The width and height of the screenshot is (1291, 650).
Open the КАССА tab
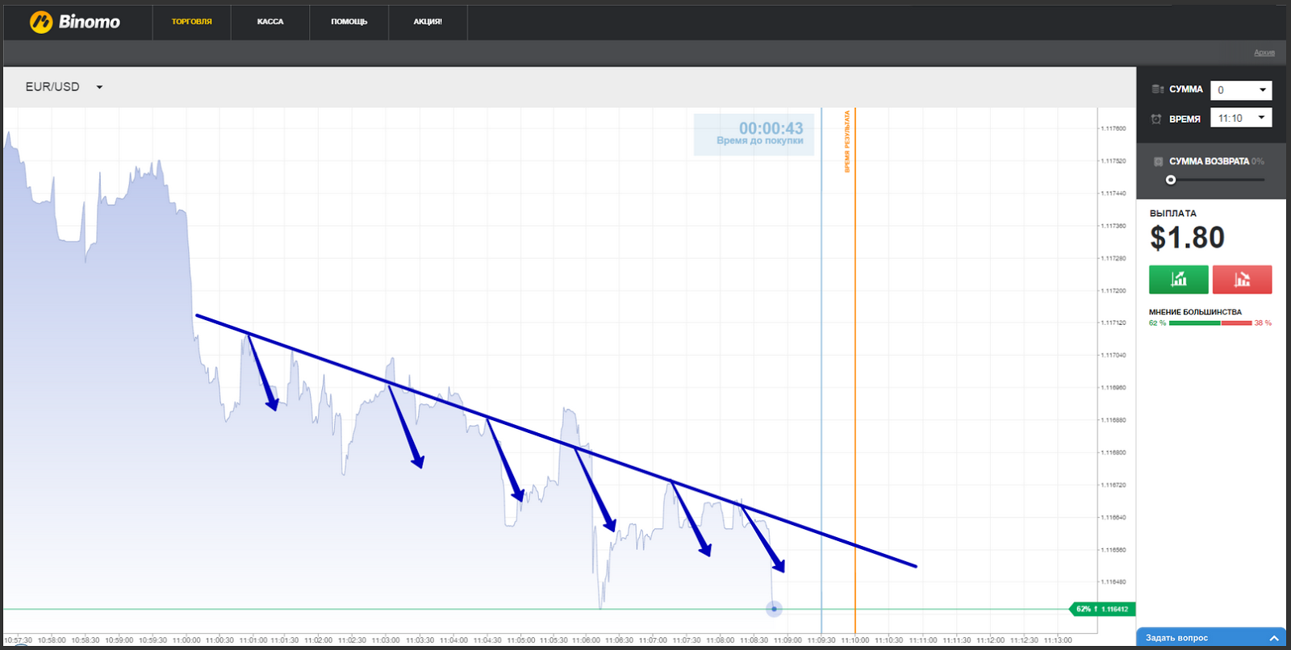point(270,22)
